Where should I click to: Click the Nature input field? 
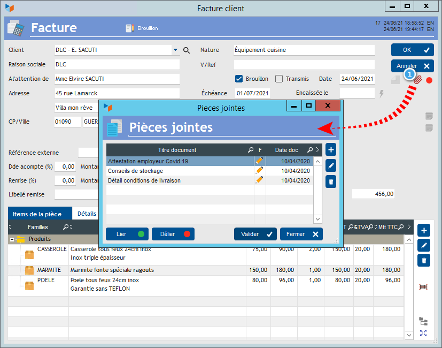tap(304, 50)
